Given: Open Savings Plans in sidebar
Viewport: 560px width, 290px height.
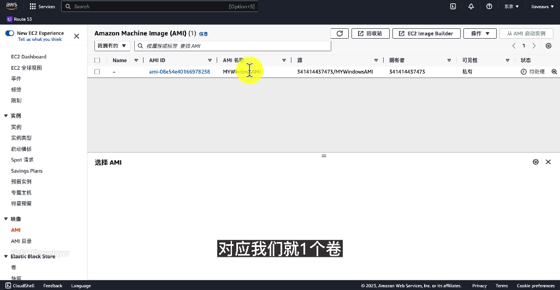Looking at the screenshot, I should pyautogui.click(x=27, y=171).
